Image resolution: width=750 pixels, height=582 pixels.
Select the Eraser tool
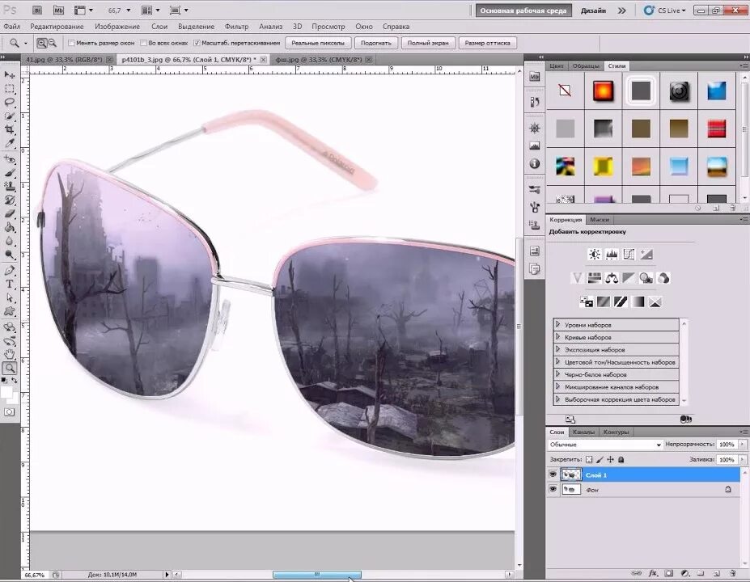pos(10,213)
